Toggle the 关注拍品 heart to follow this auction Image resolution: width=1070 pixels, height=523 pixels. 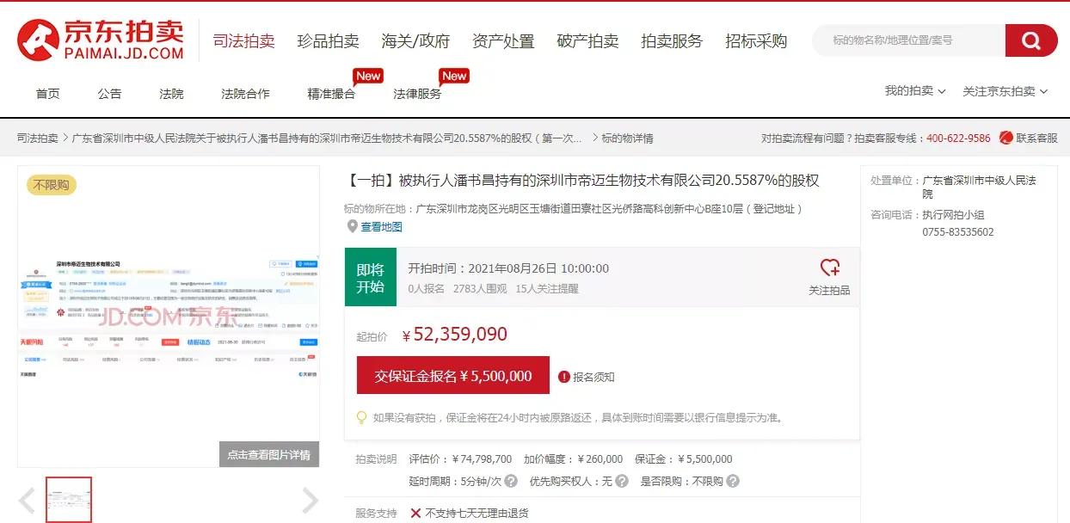pos(830,270)
